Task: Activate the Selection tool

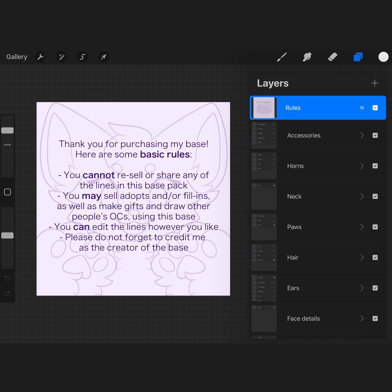Action: 83,57
